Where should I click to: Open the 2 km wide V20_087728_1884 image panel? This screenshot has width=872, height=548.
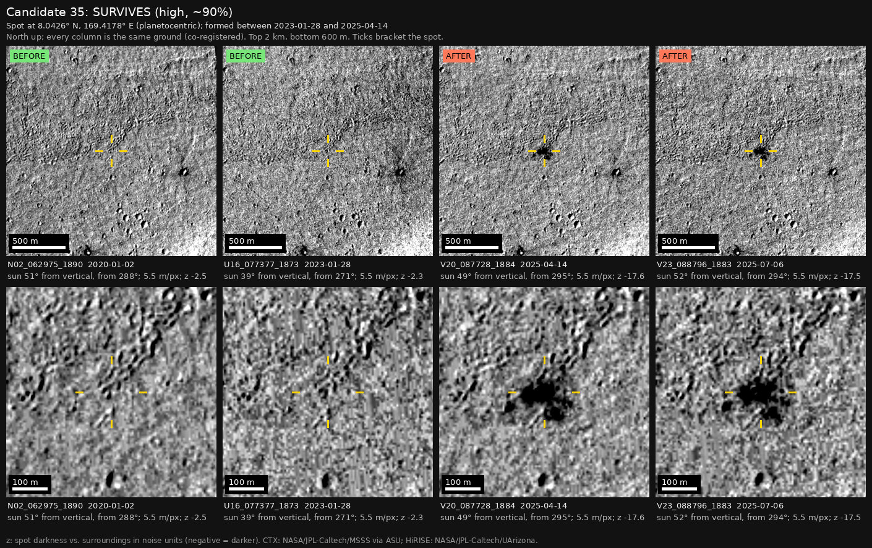544,151
